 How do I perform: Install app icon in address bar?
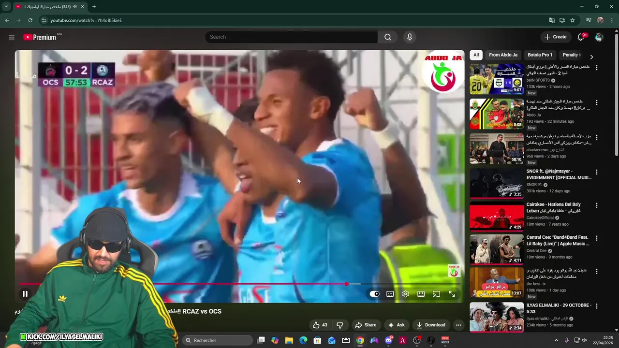(x=562, y=20)
